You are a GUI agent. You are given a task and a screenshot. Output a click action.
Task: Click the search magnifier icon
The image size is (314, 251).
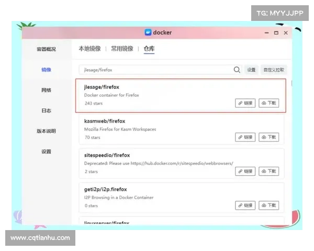pos(237,70)
